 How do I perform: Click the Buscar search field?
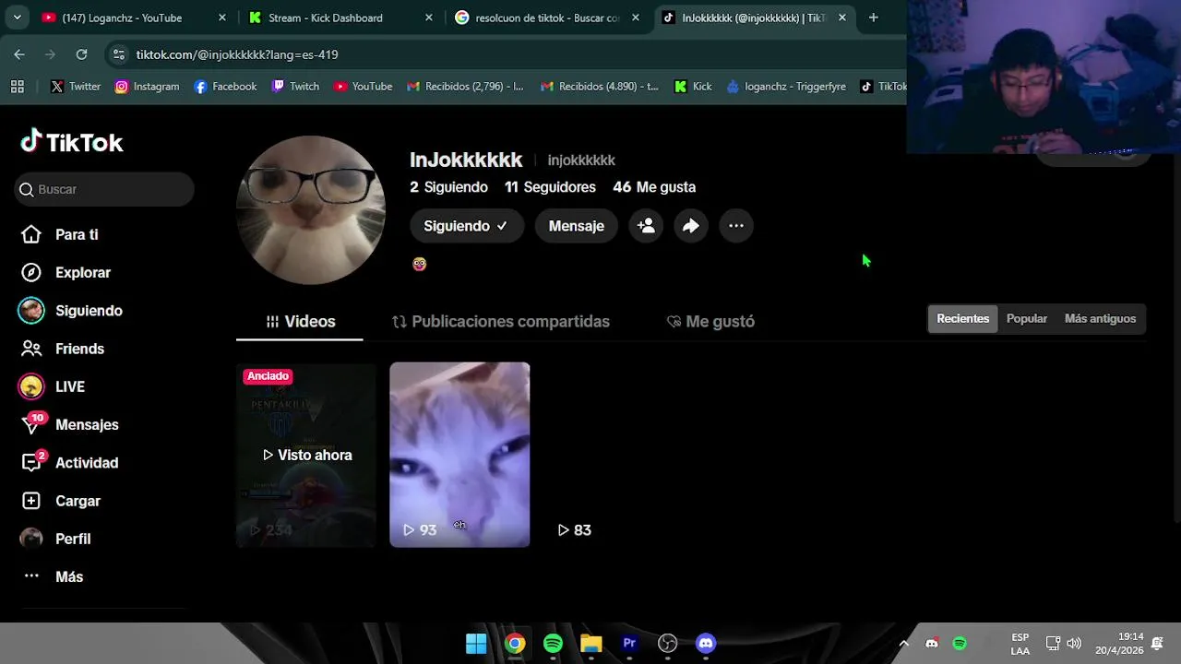point(104,189)
